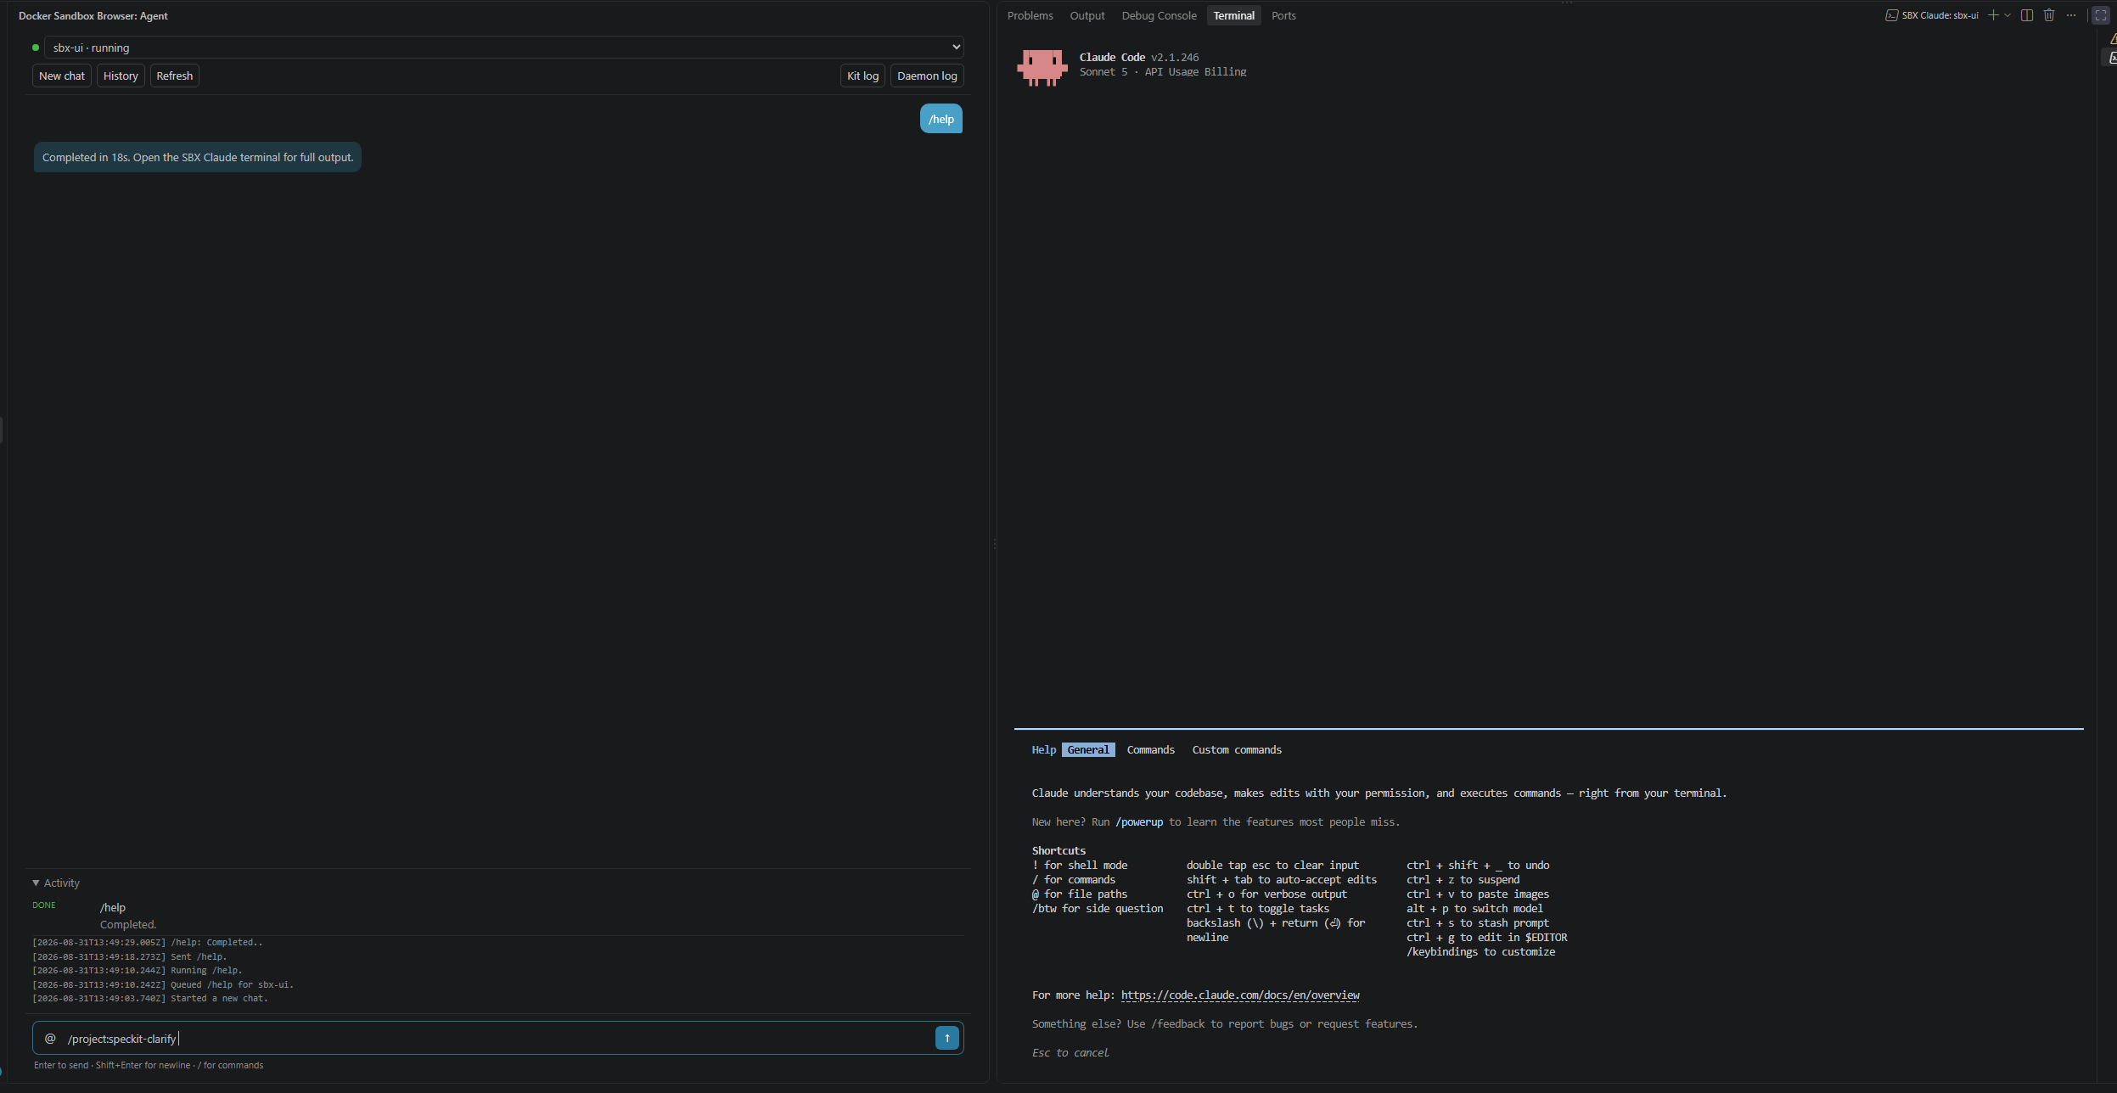This screenshot has height=1093, width=2117.
Task: Open Custom commands help tab
Action: (x=1237, y=750)
